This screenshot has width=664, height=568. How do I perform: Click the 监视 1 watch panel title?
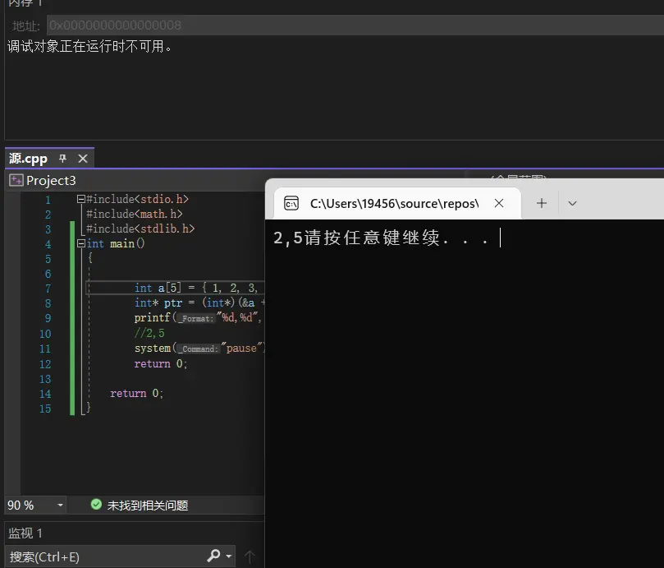coord(25,533)
